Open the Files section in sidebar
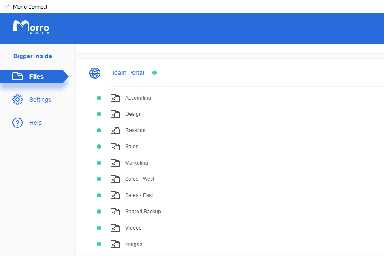 (x=34, y=77)
